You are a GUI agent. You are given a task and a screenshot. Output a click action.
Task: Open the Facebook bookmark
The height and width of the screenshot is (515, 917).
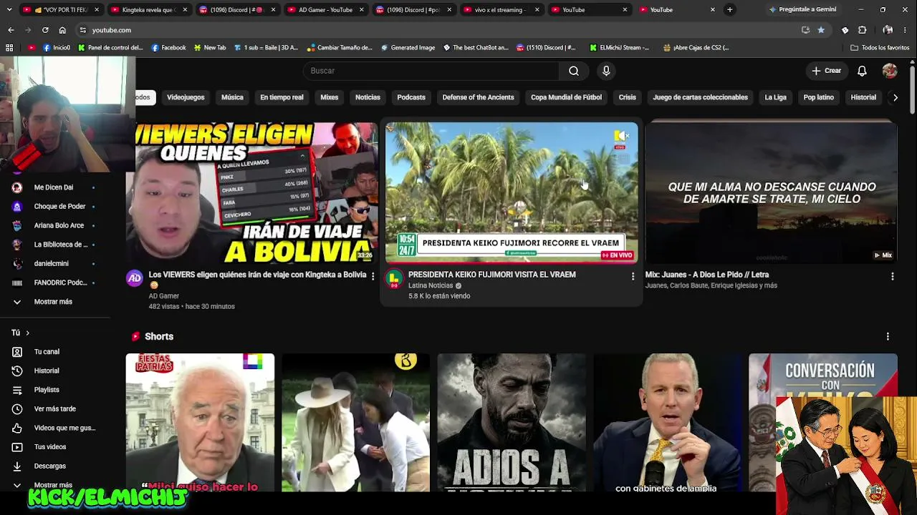[x=168, y=48]
